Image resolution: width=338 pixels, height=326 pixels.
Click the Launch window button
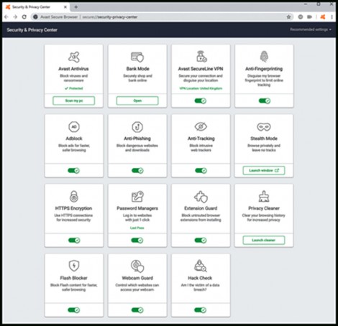(x=264, y=170)
